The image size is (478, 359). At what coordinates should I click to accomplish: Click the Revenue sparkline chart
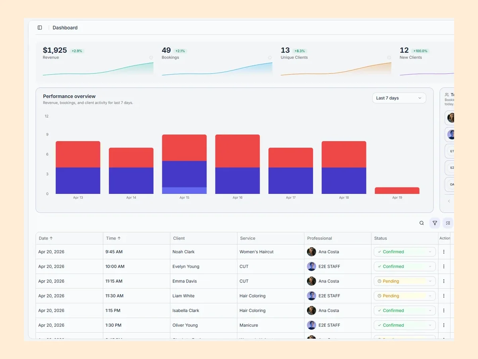click(x=98, y=69)
